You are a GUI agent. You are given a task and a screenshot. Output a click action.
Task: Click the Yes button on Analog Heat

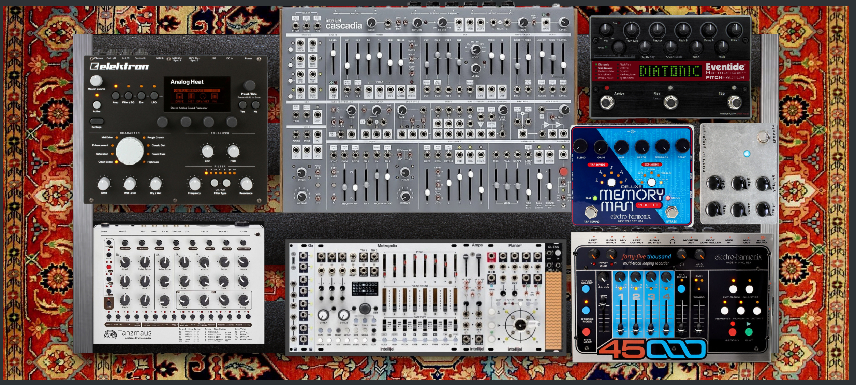(x=242, y=105)
